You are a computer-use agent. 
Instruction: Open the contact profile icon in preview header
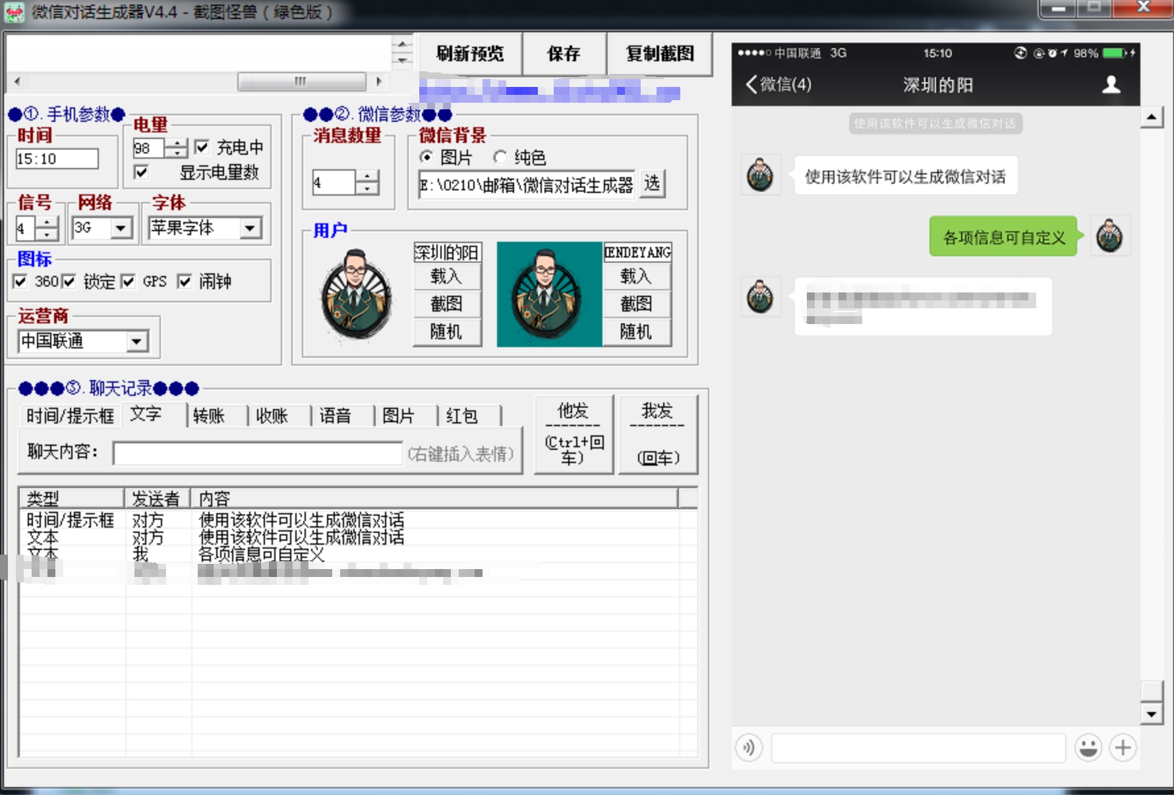point(1111,84)
